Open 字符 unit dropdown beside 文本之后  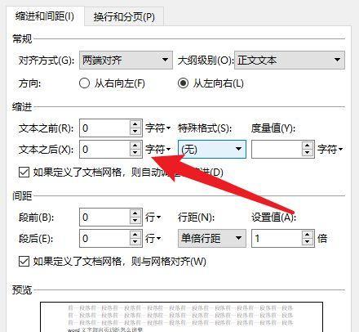[157, 149]
